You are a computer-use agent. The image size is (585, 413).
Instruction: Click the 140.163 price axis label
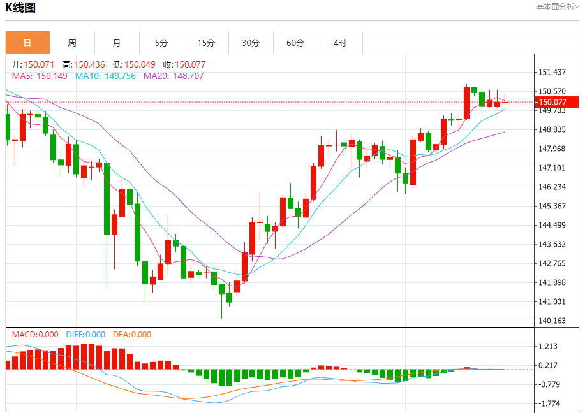tap(552, 321)
